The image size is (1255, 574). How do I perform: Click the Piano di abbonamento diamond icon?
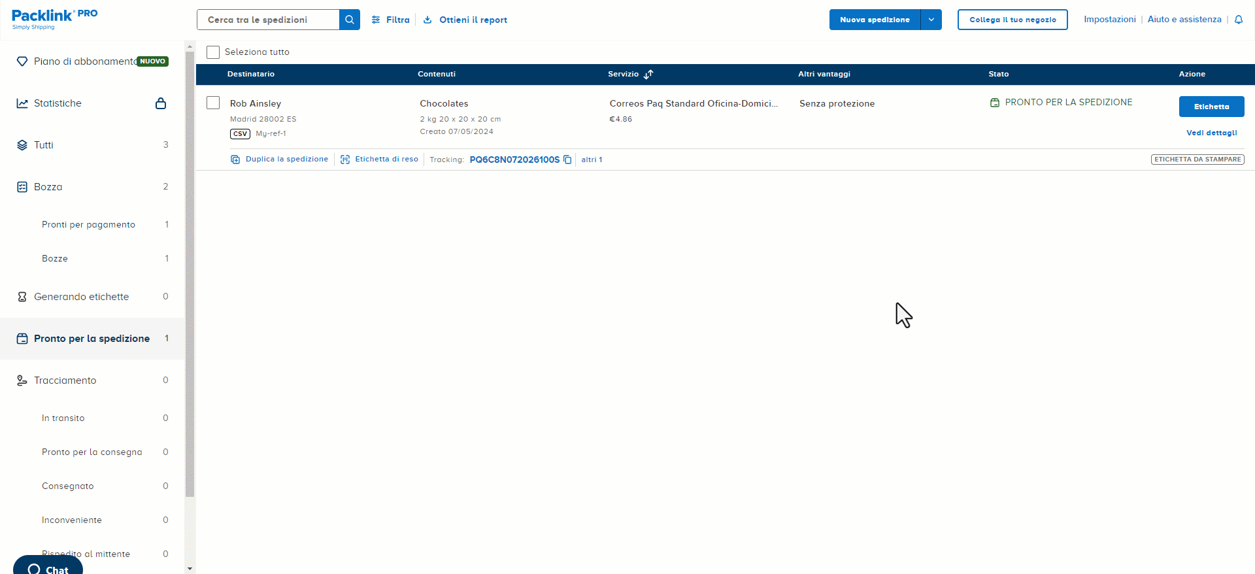coord(22,61)
